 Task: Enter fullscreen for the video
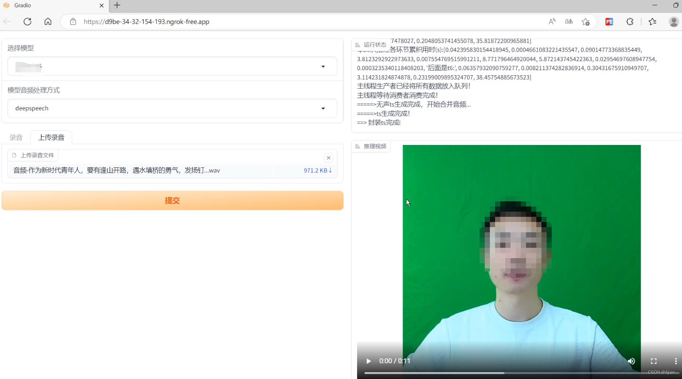coord(654,361)
